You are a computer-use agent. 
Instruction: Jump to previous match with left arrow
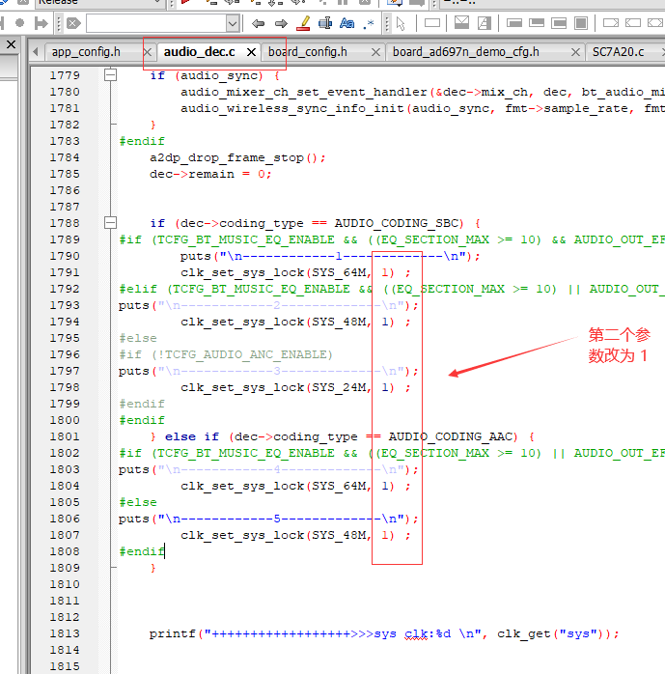[258, 23]
